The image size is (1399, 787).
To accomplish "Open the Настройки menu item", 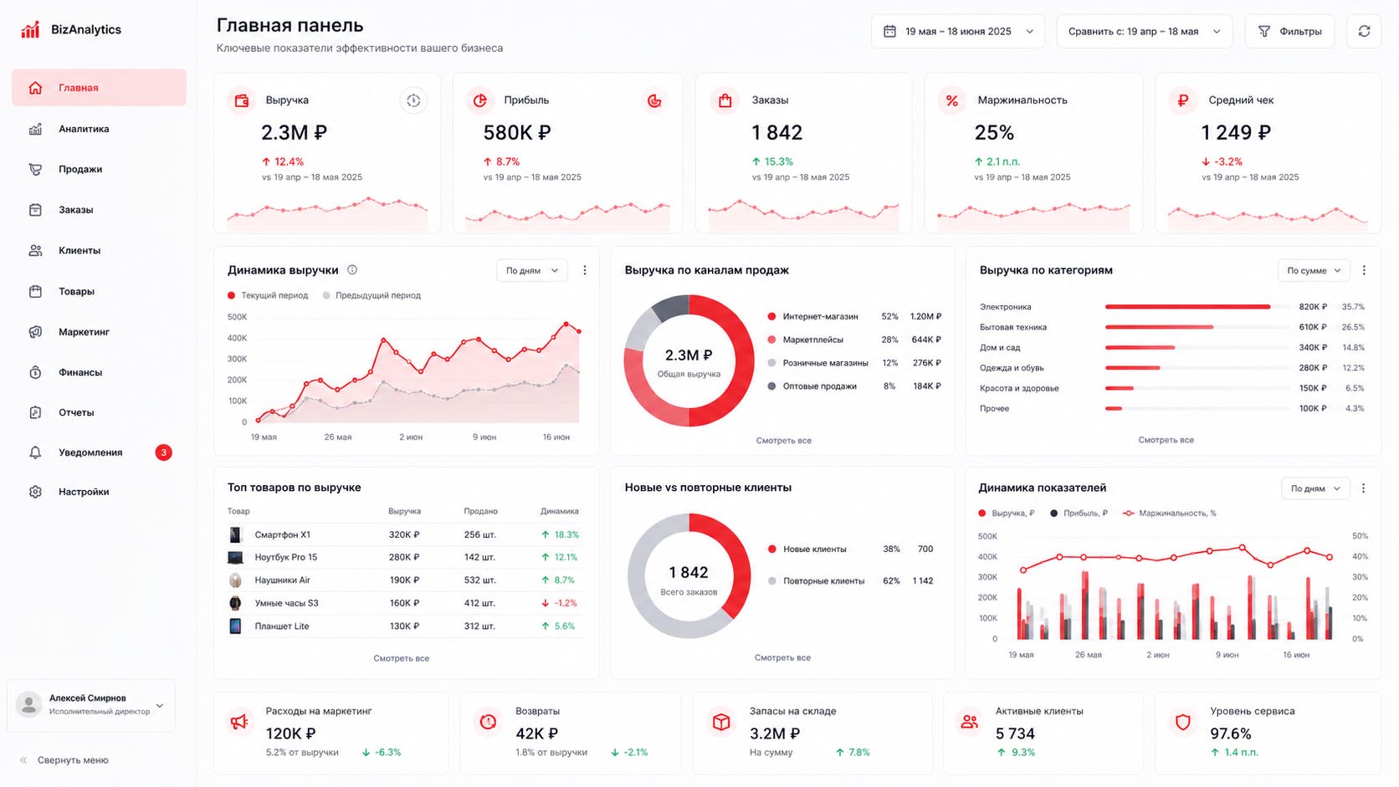I will pos(99,492).
